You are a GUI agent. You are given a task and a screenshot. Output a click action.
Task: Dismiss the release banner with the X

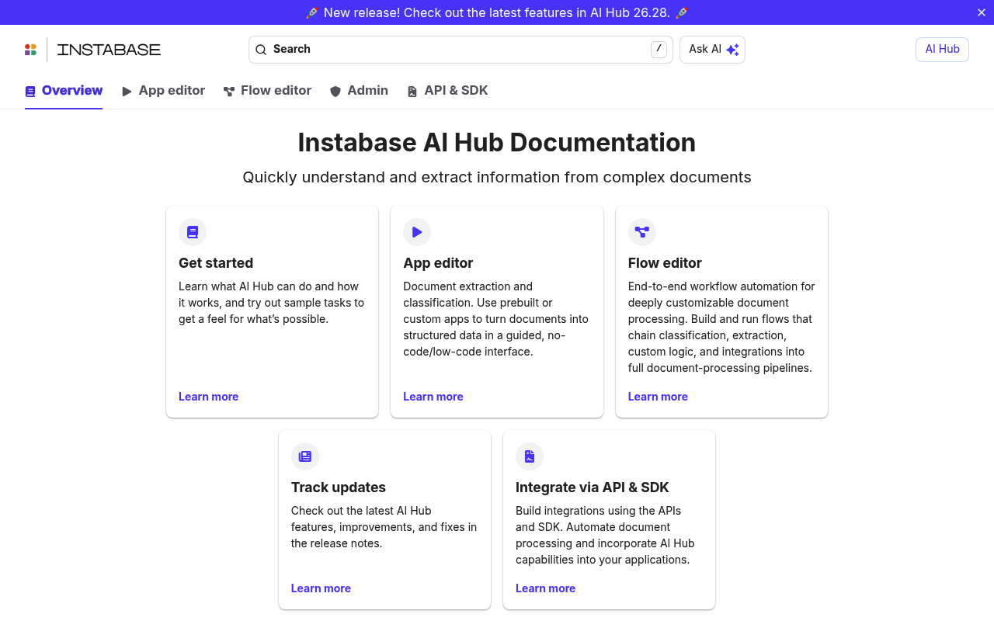click(x=981, y=12)
